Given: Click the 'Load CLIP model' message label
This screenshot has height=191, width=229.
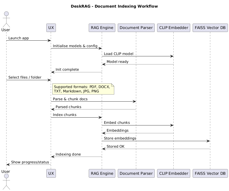Looking at the screenshot, I should tap(119, 54).
